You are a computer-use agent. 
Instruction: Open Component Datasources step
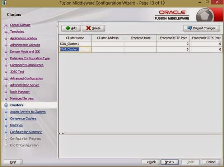(x=27, y=65)
